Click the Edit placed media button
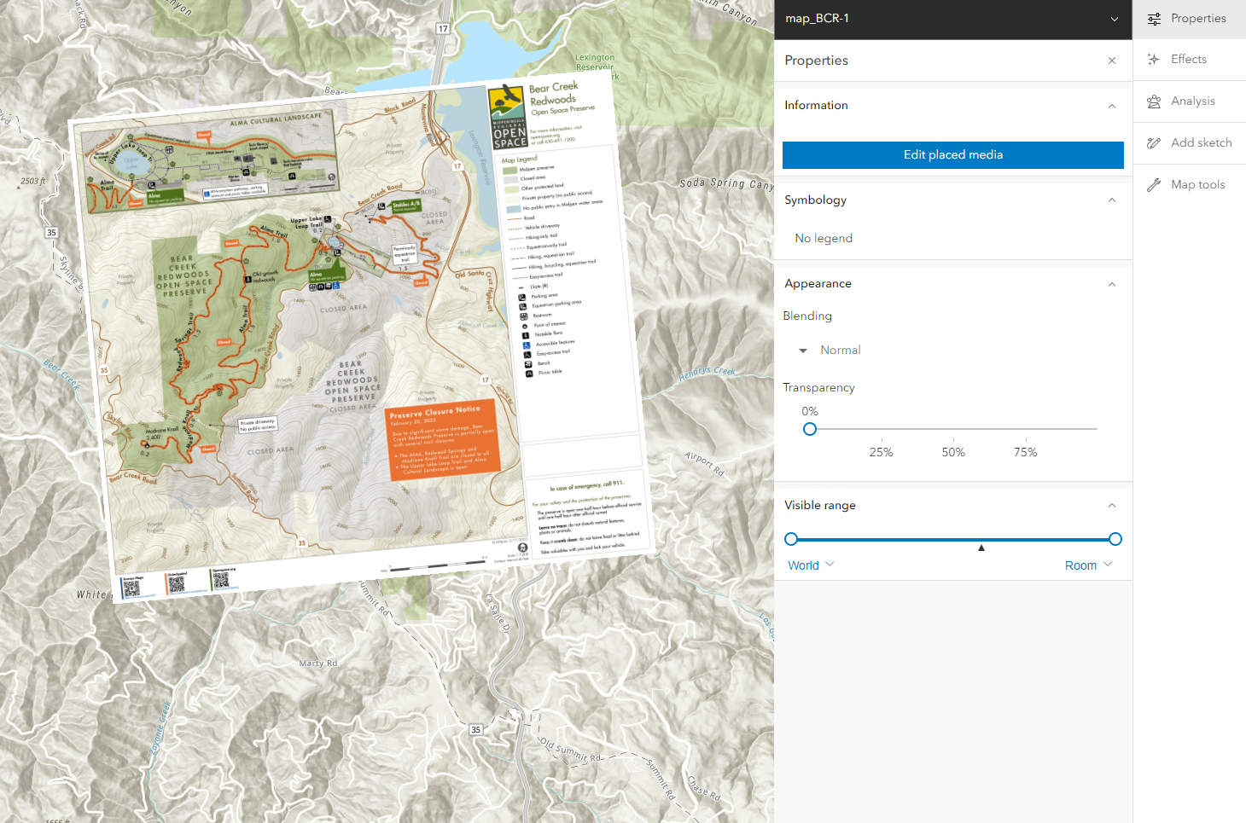1246x823 pixels. pos(952,154)
